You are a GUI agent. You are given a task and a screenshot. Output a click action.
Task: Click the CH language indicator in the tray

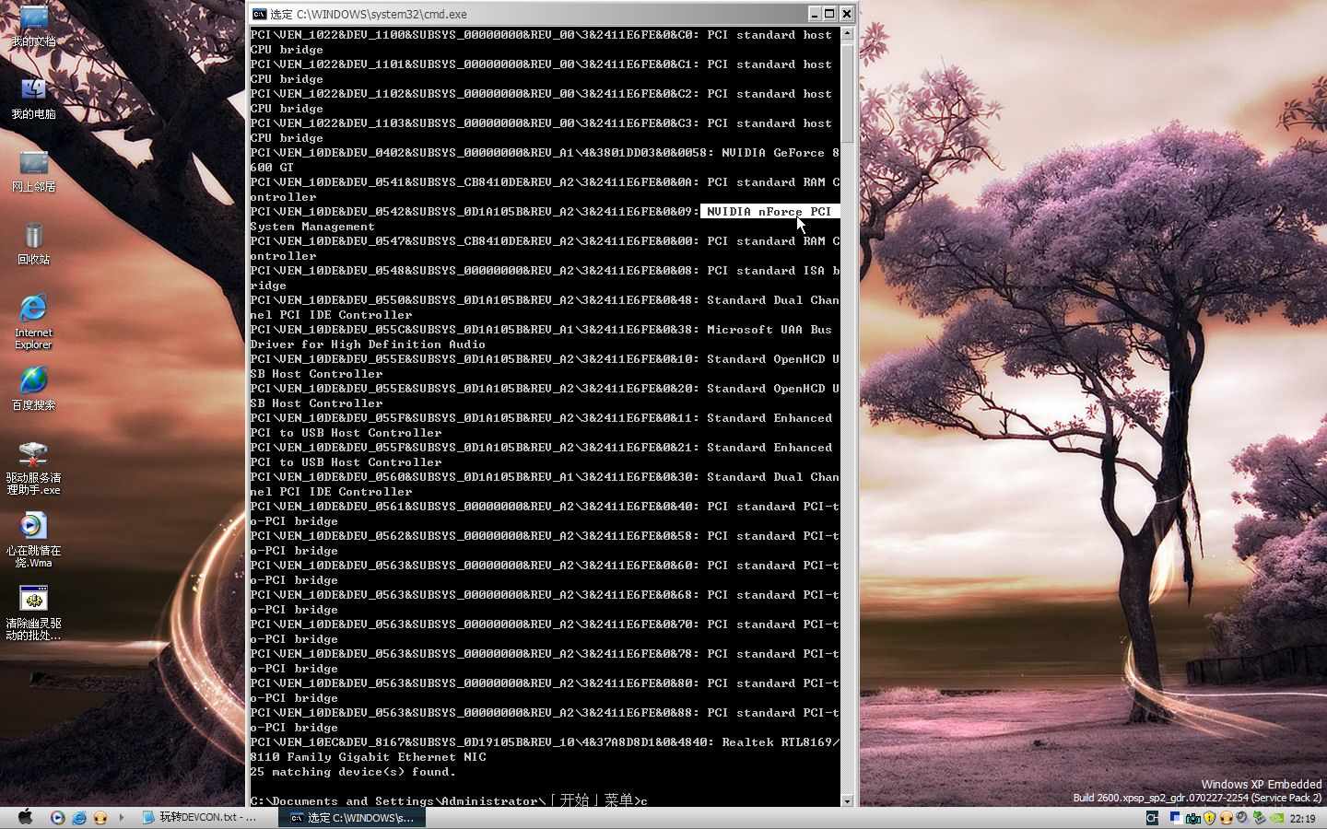1152,818
